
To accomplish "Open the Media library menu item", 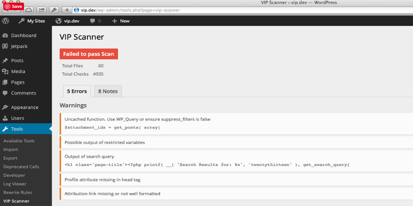I will [x=18, y=71].
